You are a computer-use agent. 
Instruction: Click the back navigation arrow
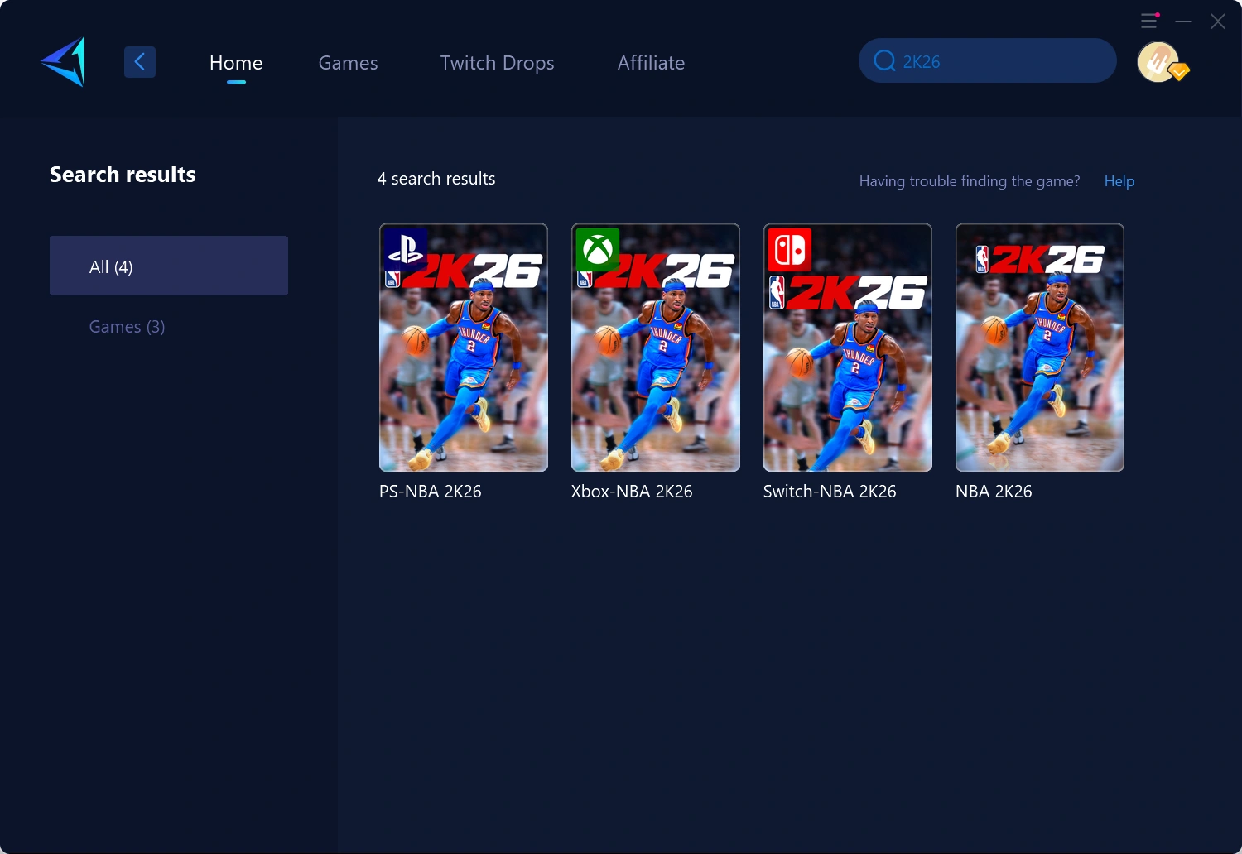tap(139, 61)
